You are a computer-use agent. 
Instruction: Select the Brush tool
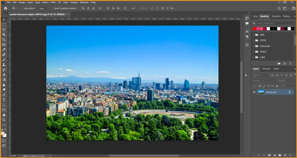[4, 60]
